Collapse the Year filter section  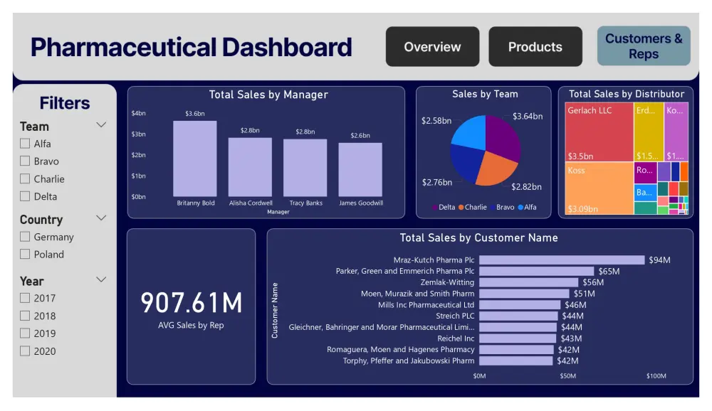pyautogui.click(x=101, y=279)
